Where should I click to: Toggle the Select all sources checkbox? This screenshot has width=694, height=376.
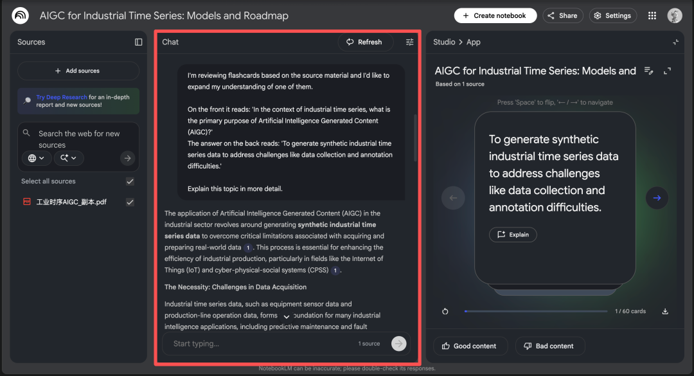point(130,181)
